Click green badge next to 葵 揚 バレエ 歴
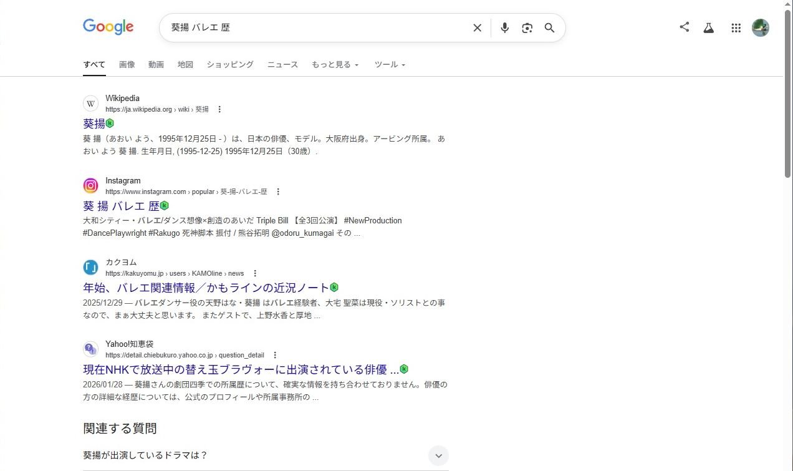This screenshot has width=793, height=471. tap(165, 205)
